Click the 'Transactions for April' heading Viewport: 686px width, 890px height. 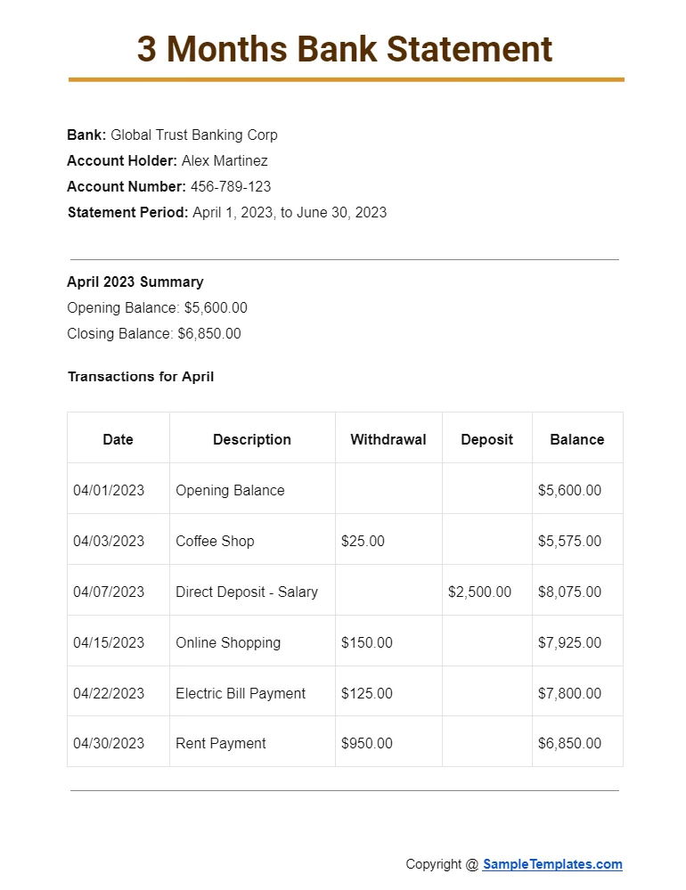pyautogui.click(x=141, y=376)
